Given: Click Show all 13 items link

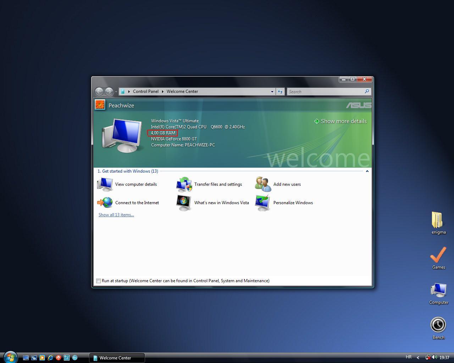Looking at the screenshot, I should point(116,215).
